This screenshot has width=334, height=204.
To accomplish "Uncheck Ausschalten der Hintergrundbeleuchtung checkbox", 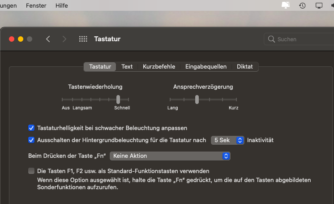I will pyautogui.click(x=31, y=140).
